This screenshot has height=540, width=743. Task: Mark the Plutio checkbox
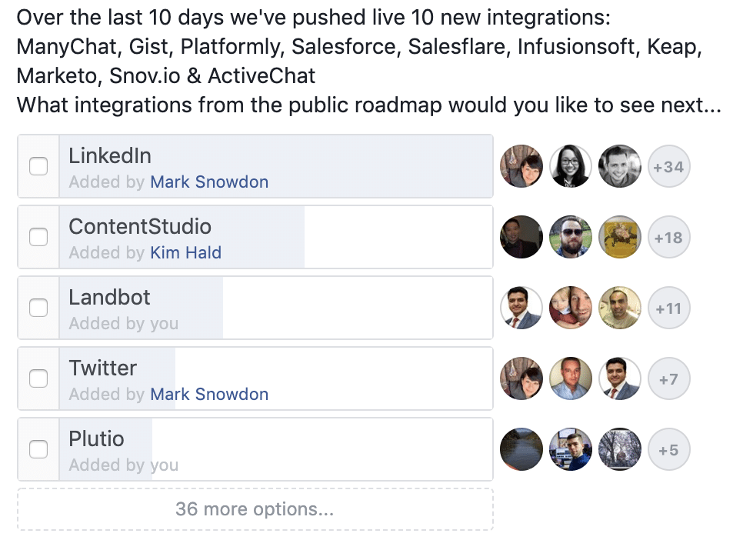click(x=38, y=449)
